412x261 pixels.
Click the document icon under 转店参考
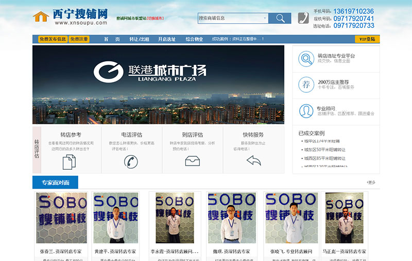(x=69, y=162)
